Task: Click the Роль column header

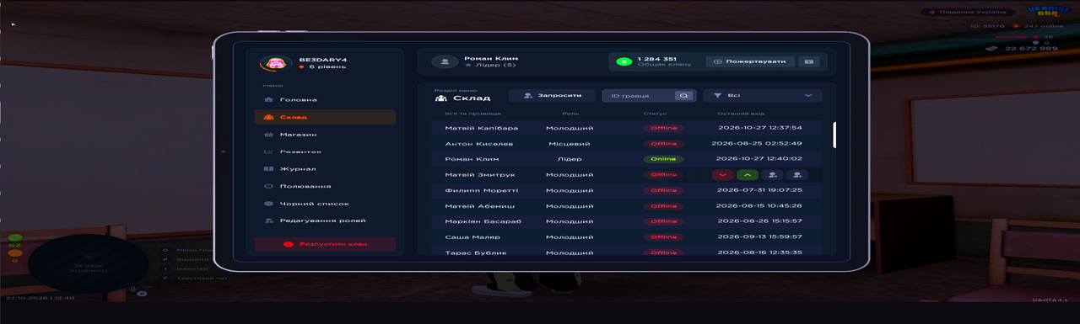Action: 570,114
